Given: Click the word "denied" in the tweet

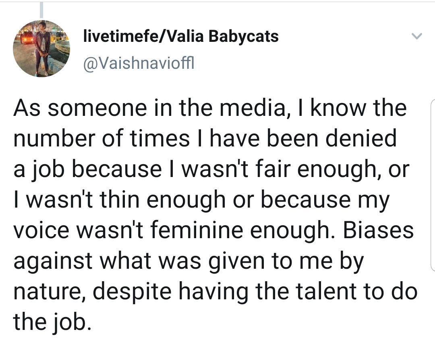Looking at the screenshot, I should tap(360, 138).
